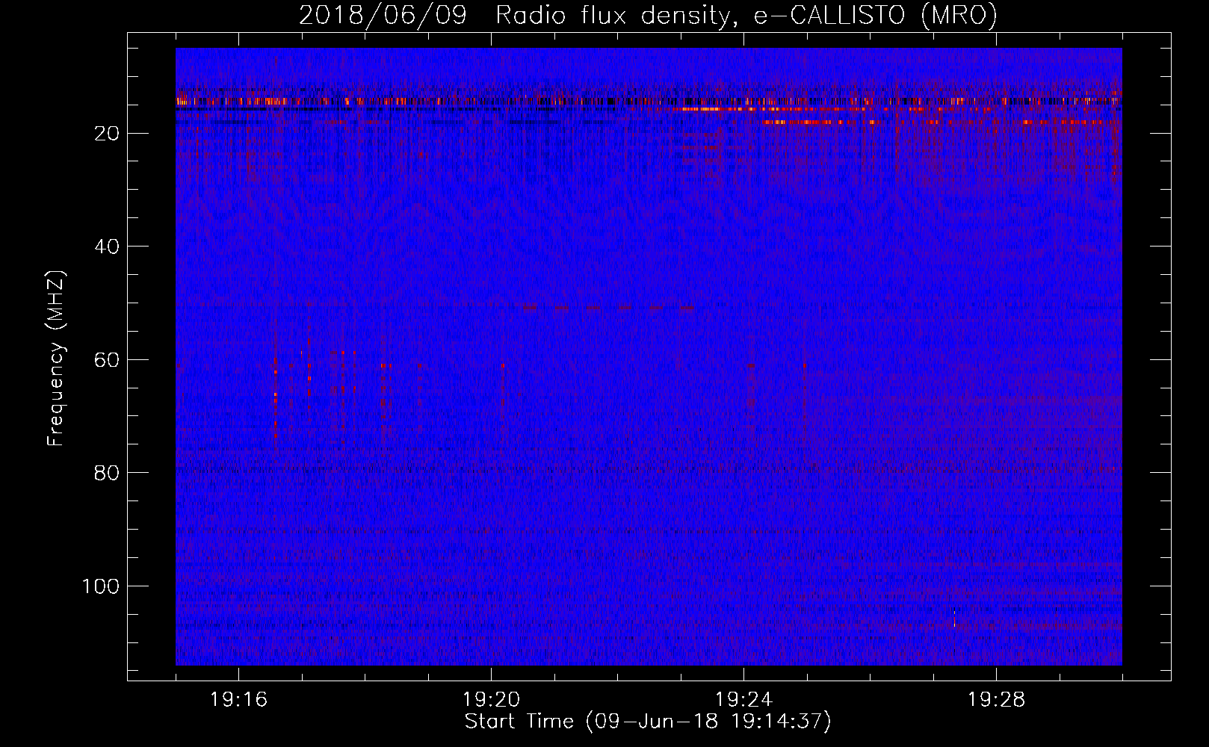Click the 20 frequency tick label
1209x747 pixels.
tap(108, 134)
